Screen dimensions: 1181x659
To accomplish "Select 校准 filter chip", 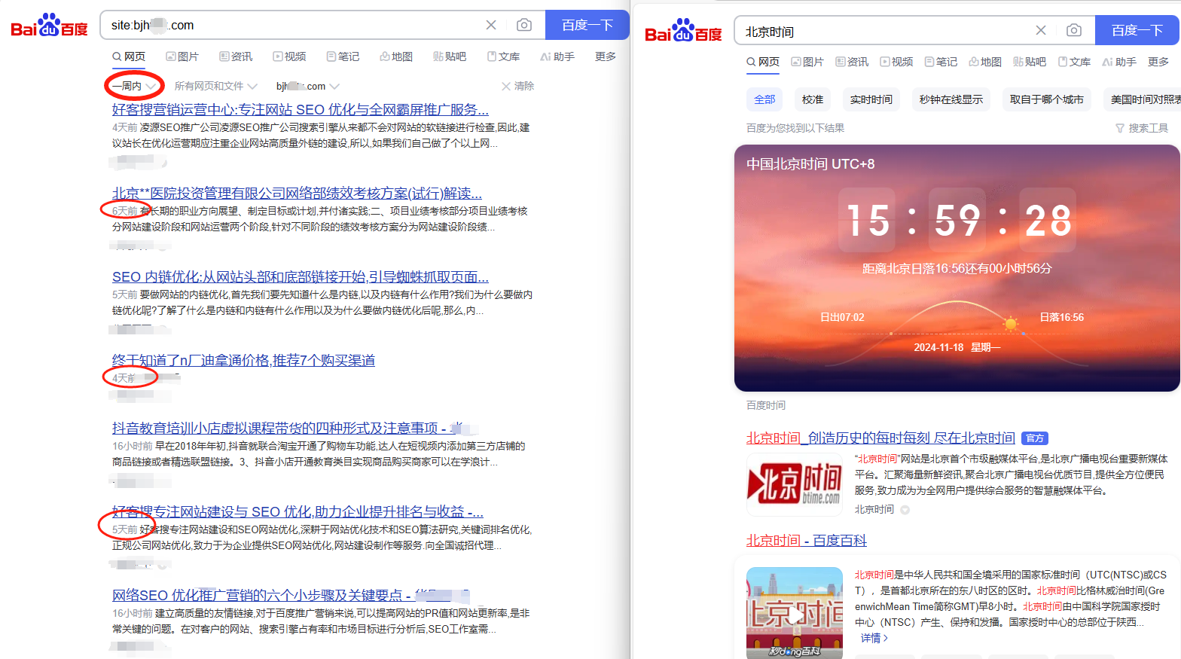I will coord(813,99).
